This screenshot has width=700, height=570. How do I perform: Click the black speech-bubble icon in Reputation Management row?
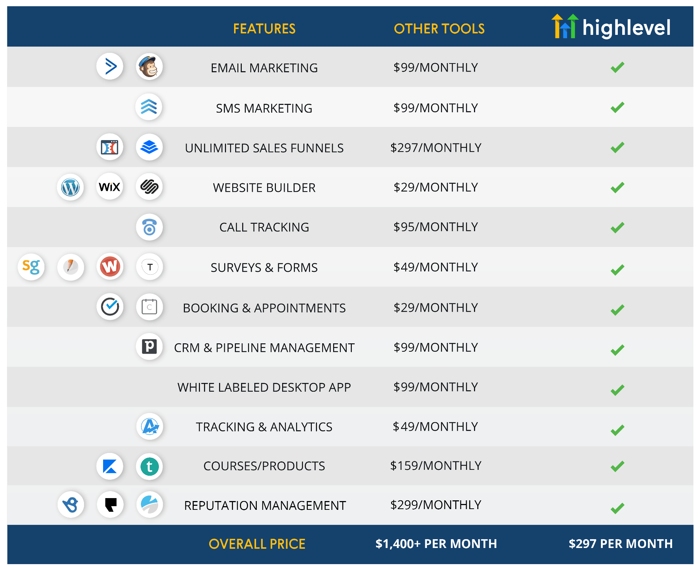point(110,505)
